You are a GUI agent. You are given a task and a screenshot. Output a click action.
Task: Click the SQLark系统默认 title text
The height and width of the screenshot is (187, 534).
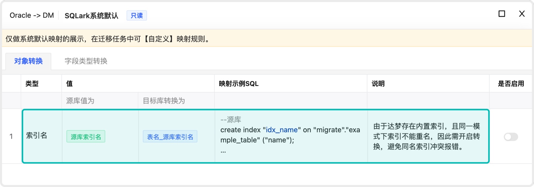coord(91,16)
